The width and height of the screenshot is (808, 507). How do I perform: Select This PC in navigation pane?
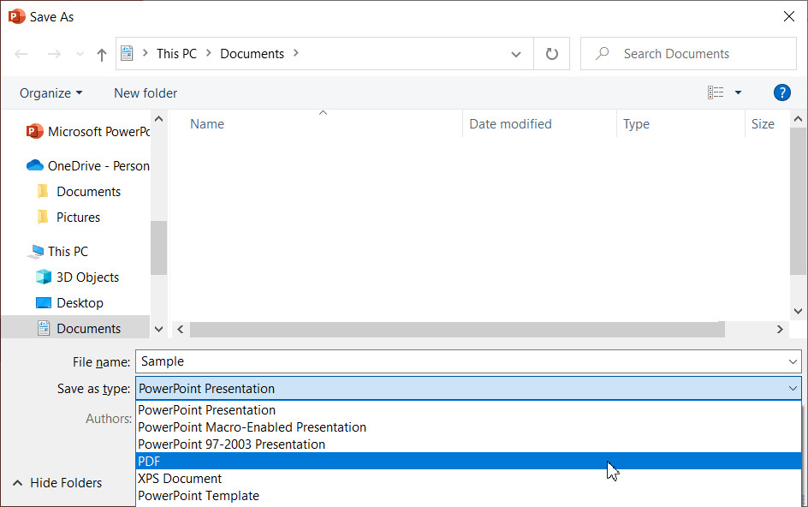tap(68, 252)
